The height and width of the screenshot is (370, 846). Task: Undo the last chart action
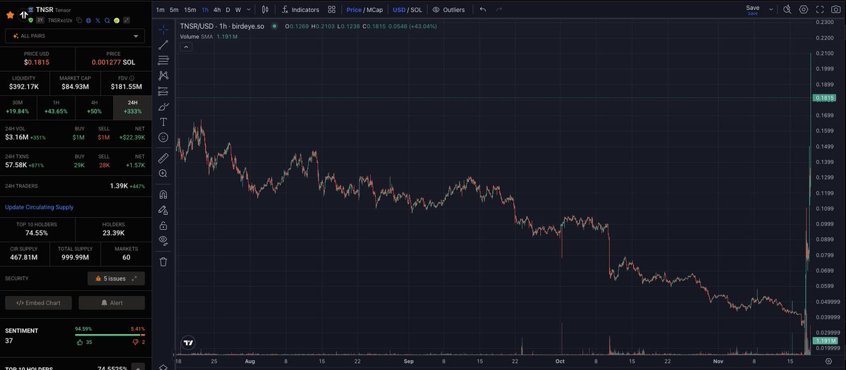pyautogui.click(x=483, y=10)
